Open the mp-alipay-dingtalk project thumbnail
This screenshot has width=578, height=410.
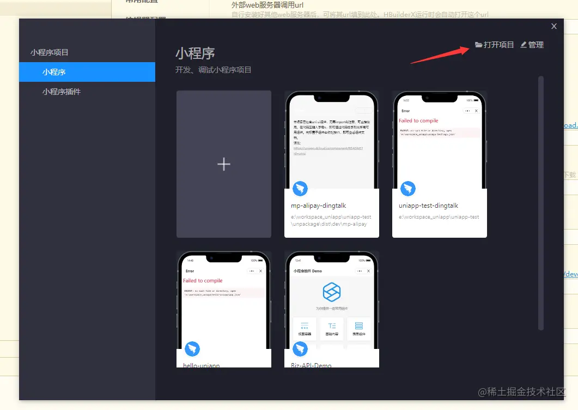pyautogui.click(x=332, y=140)
